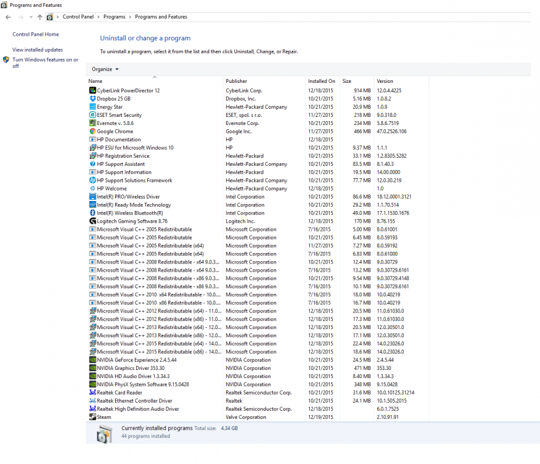Select the Realtek Ethernet Controller Driver icon
The image size is (540, 464).
pyautogui.click(x=92, y=401)
